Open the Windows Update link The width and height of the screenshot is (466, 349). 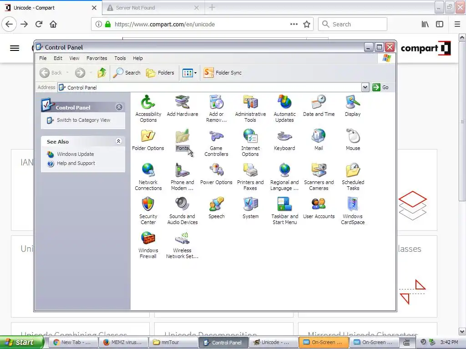tap(76, 154)
